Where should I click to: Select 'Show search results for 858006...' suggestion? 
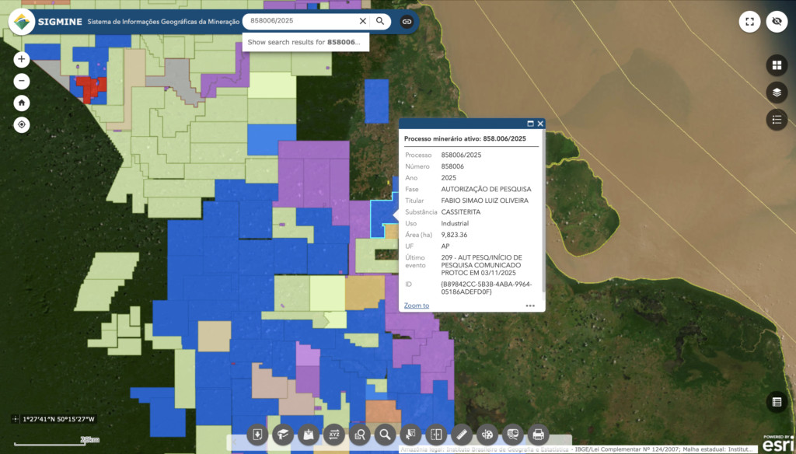305,42
